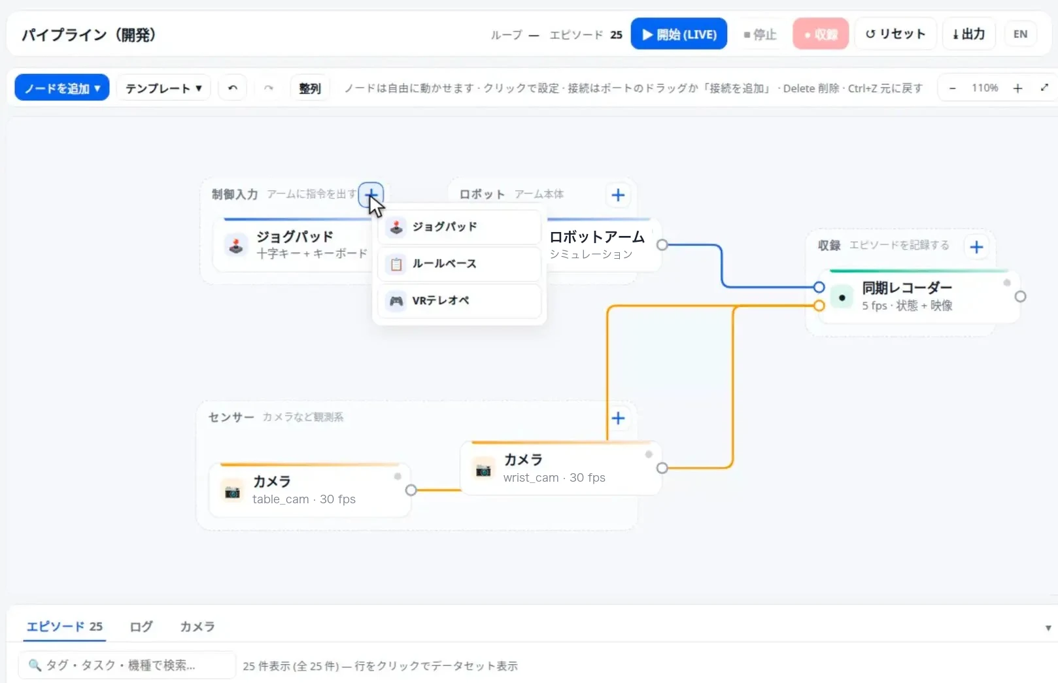Toggle wrist_cam node status dot
Screen dimensions: 1058x683
pos(649,454)
